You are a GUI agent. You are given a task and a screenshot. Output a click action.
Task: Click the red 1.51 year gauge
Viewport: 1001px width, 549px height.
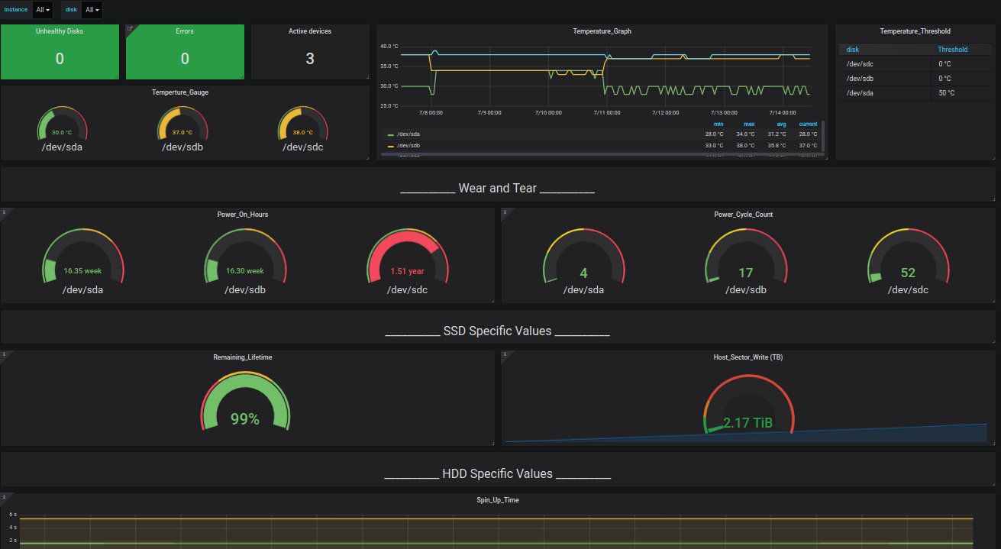click(x=408, y=257)
